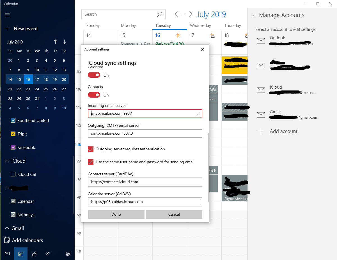
Task: Click the sunny weather icon on Tuesday
Action: (x=178, y=35)
